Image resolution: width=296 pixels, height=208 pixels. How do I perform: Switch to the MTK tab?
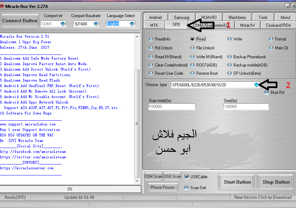154,25
